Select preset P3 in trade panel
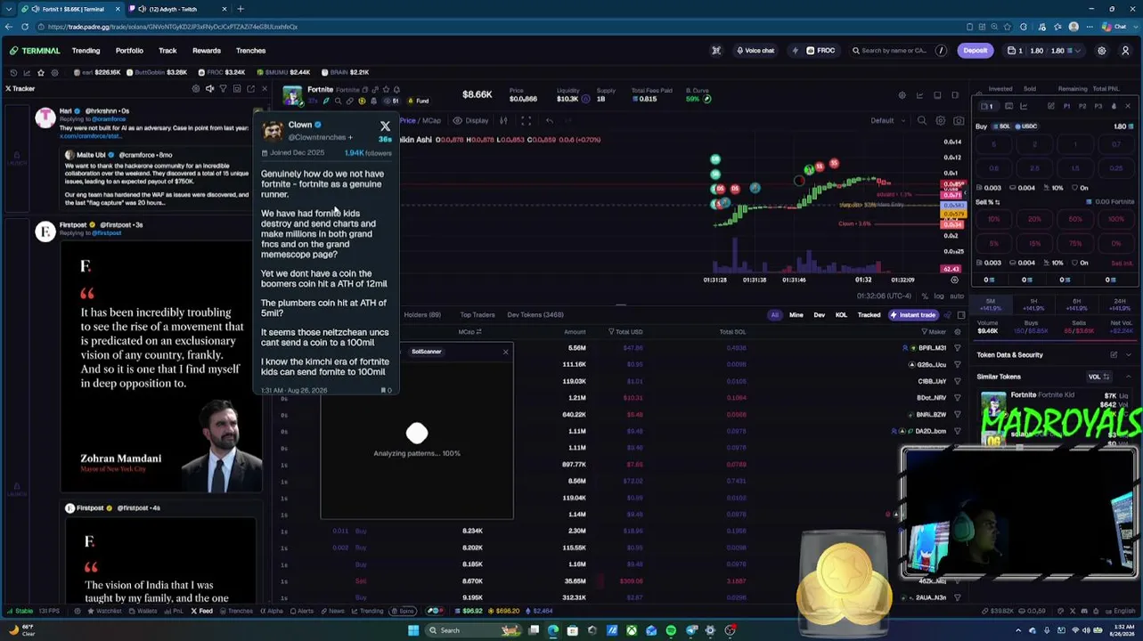 coord(1098,107)
